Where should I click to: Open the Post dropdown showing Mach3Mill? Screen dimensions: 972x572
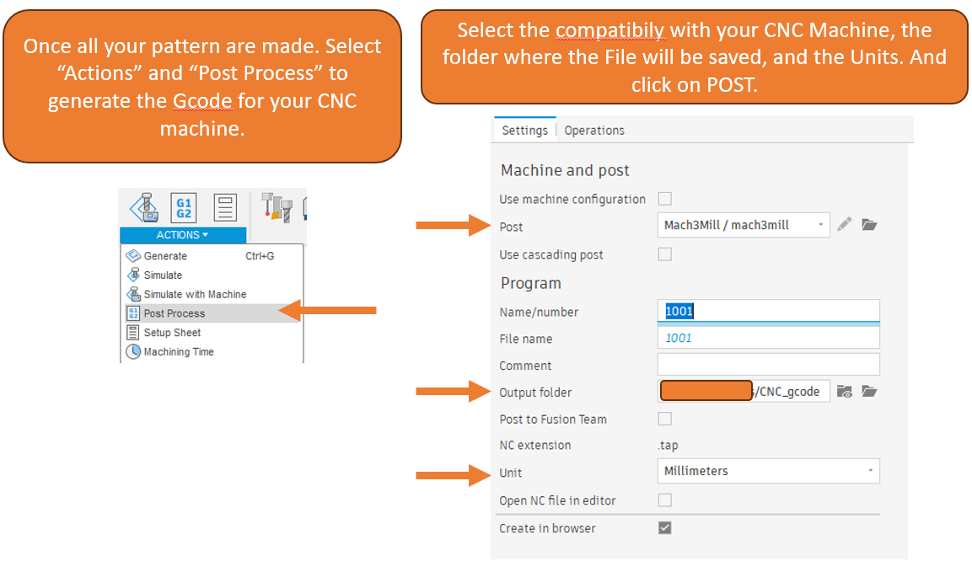tap(743, 225)
